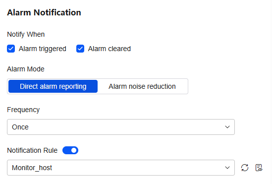Click the chevron arrow in Frequency field
The width and height of the screenshot is (272, 184).
click(227, 127)
